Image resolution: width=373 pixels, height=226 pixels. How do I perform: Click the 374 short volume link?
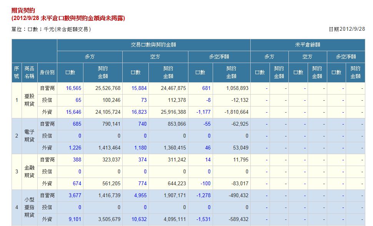[142, 160]
